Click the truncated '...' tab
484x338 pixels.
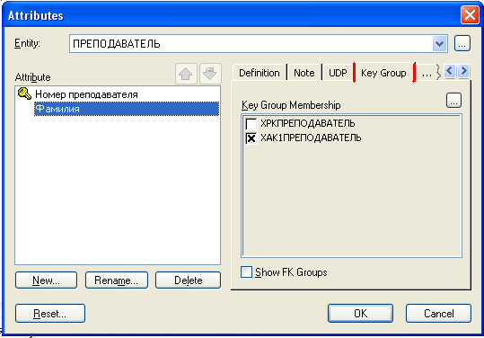427,73
